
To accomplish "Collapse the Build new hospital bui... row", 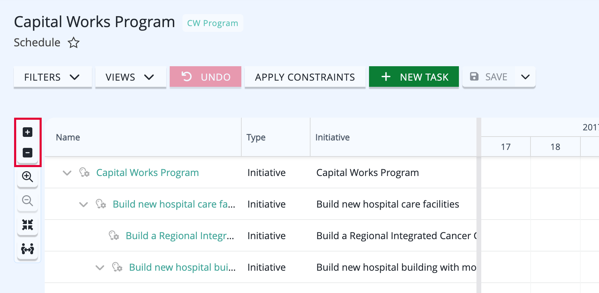I will click(100, 267).
